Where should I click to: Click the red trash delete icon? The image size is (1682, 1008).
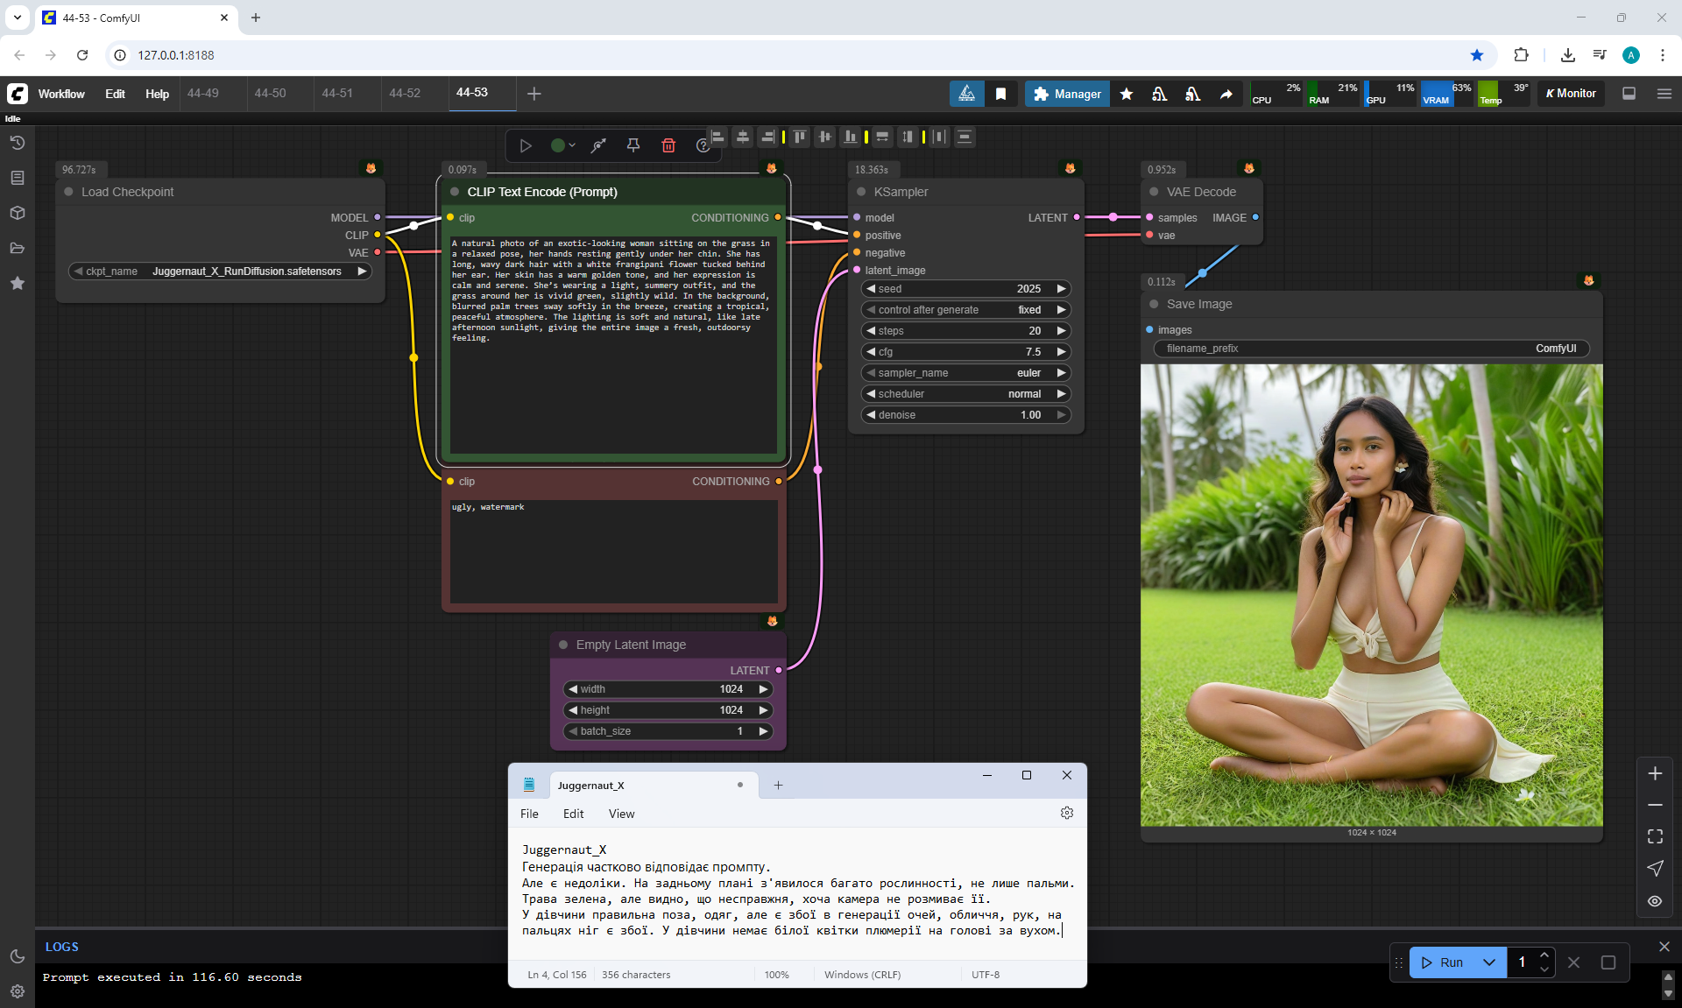pyautogui.click(x=668, y=145)
